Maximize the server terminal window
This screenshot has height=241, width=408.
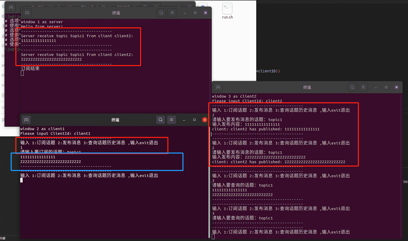(195, 13)
